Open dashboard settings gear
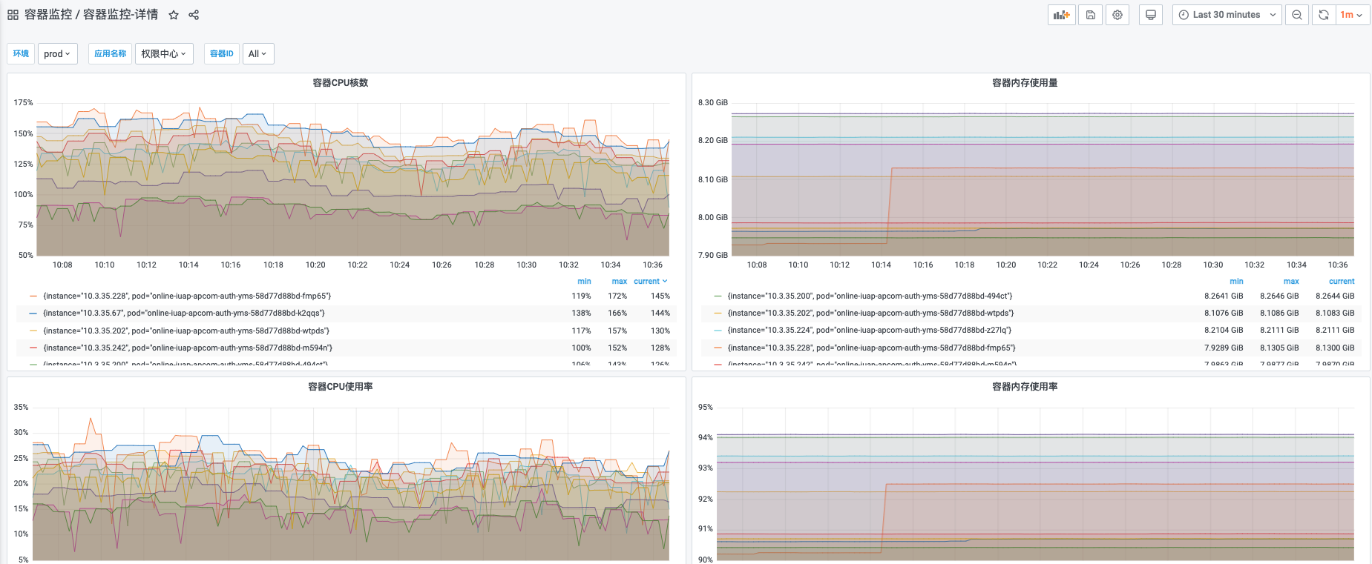 [x=1117, y=15]
